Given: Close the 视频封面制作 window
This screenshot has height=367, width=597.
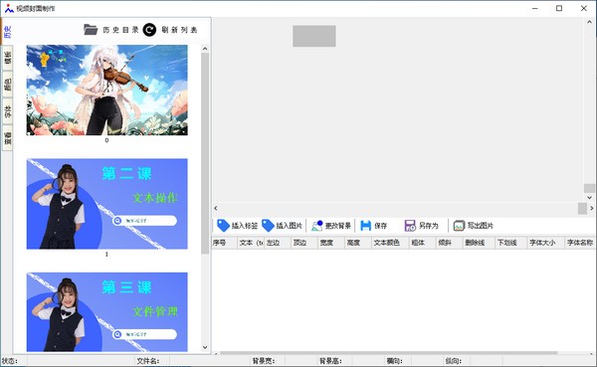Looking at the screenshot, I should pyautogui.click(x=584, y=8).
